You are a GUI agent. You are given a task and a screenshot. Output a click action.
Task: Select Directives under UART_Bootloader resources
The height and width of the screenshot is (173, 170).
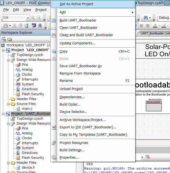(30, 153)
